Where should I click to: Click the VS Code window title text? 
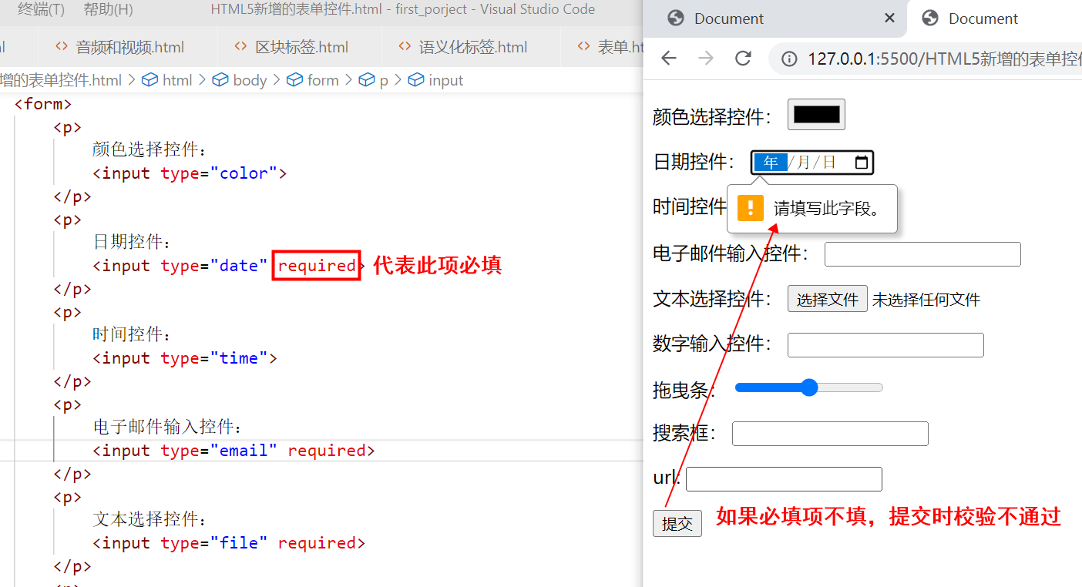pos(403,9)
